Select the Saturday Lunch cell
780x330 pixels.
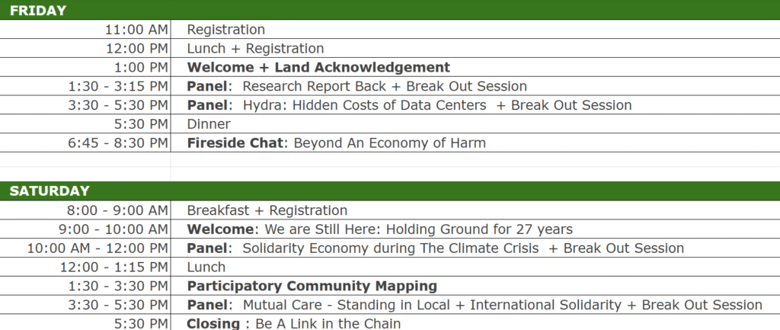pos(475,267)
